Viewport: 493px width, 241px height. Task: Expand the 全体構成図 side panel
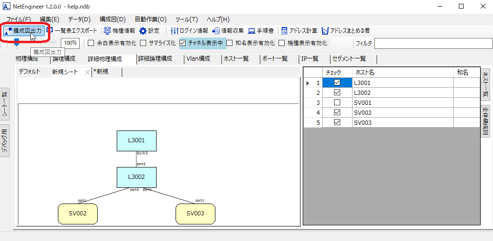click(485, 121)
